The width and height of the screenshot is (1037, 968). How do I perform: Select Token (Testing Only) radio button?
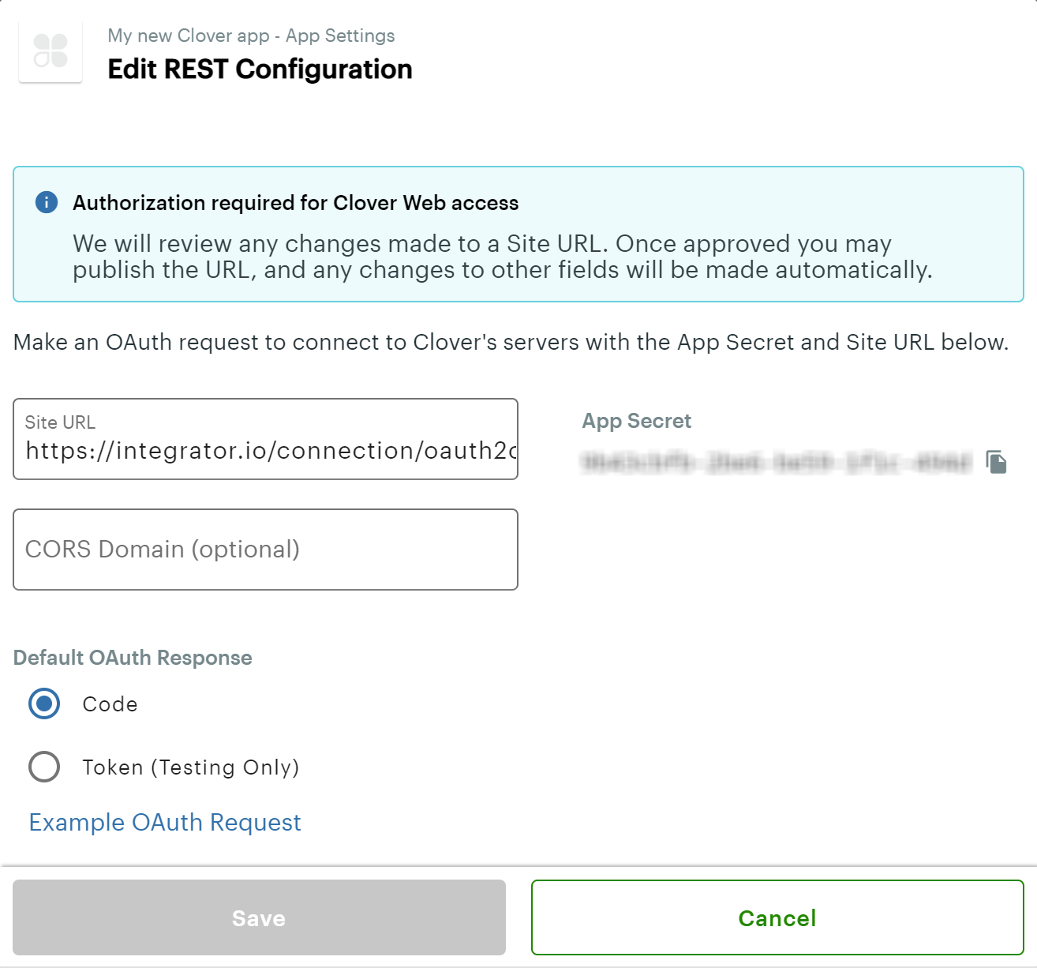[44, 767]
